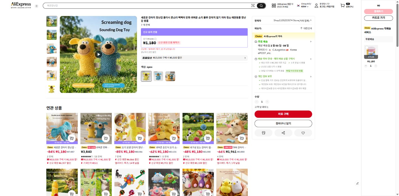Select the yellow dog color option

146,76
